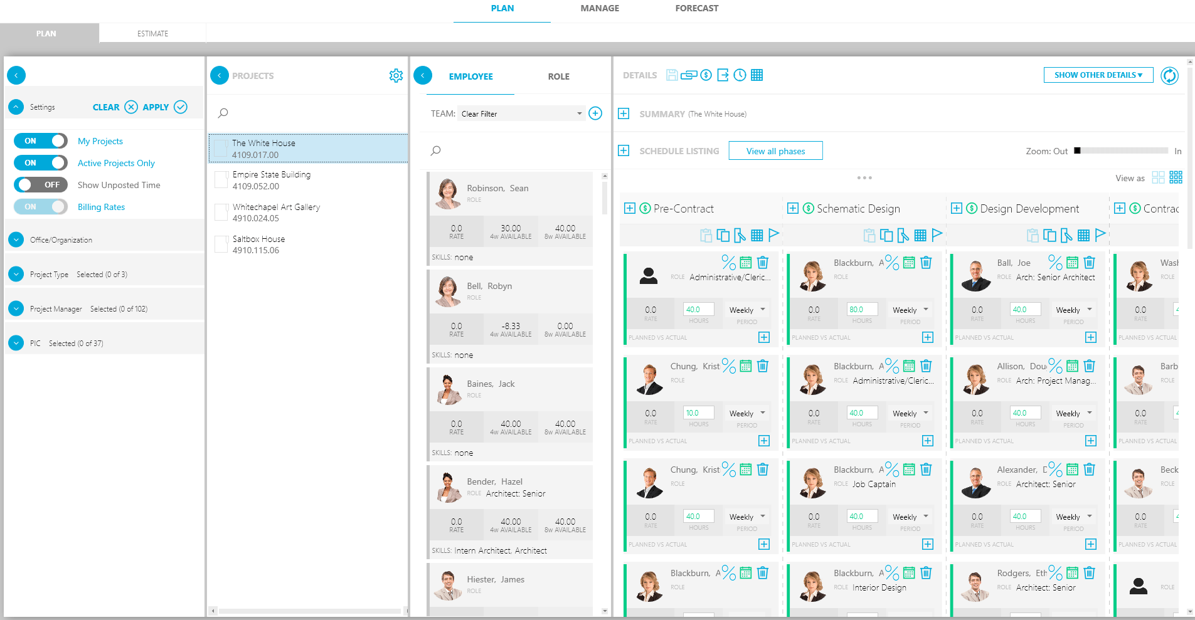Click the Pre-Contract phase flag icon

pos(774,235)
